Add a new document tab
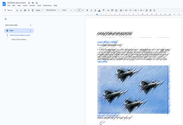Screen dimensions: 183x125 click(30, 25)
